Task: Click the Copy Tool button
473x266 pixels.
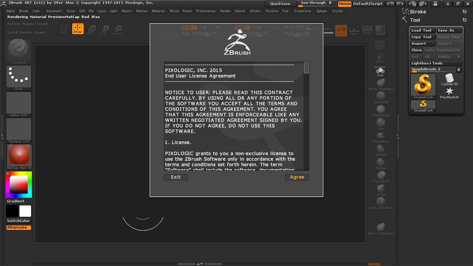Action: pyautogui.click(x=423, y=37)
